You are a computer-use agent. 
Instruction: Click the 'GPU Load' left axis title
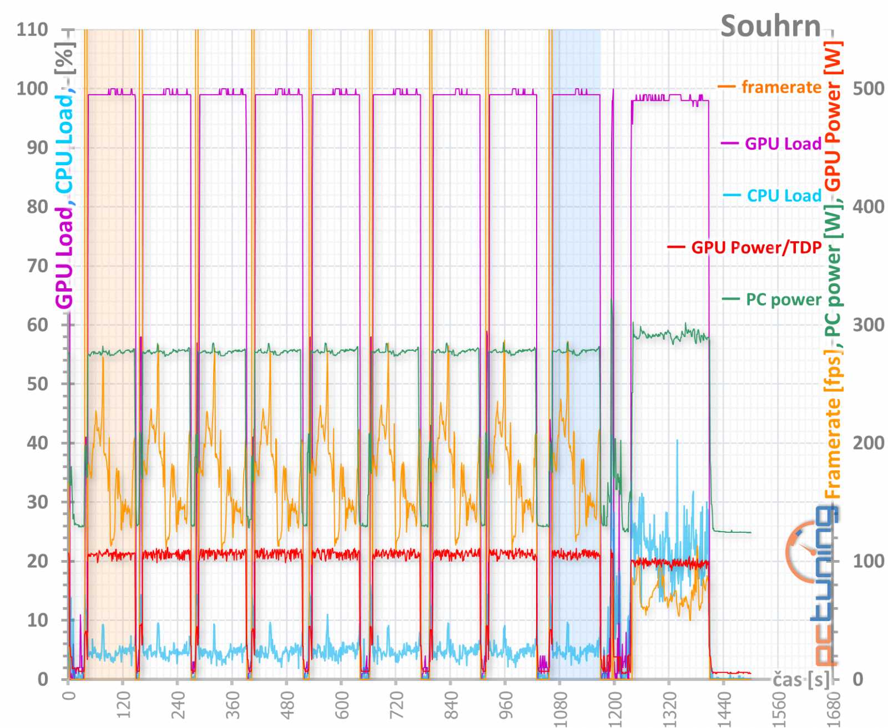(64, 258)
